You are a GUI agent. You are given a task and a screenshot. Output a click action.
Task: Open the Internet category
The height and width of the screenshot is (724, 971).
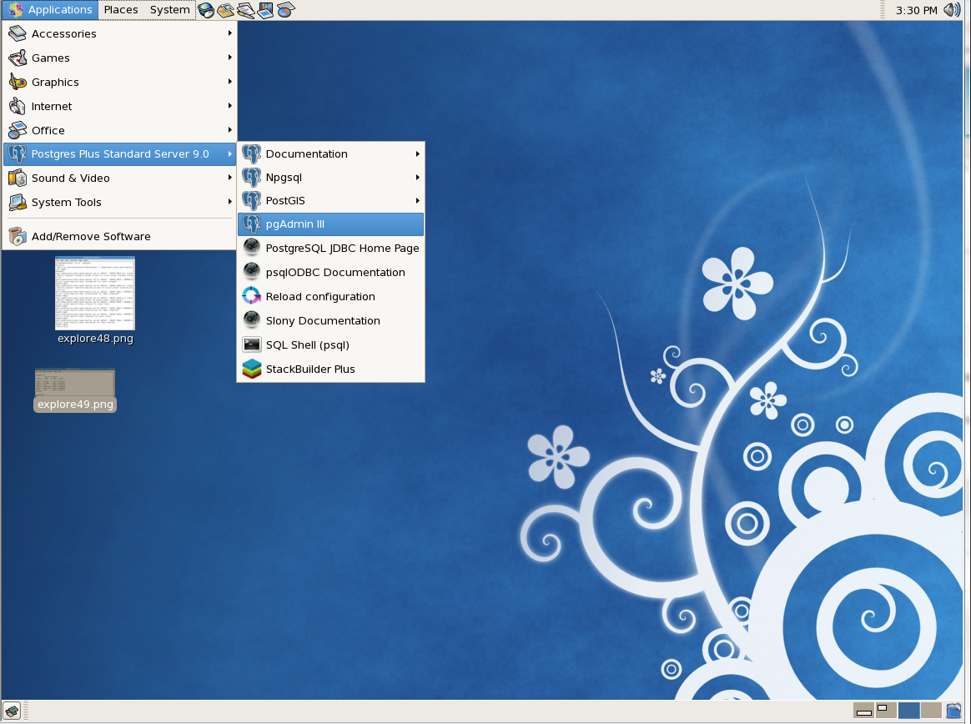pyautogui.click(x=119, y=106)
